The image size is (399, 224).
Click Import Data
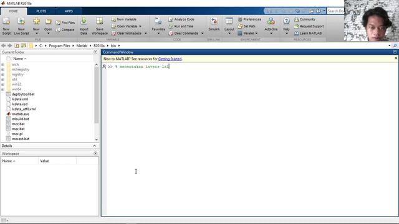pyautogui.click(x=84, y=26)
